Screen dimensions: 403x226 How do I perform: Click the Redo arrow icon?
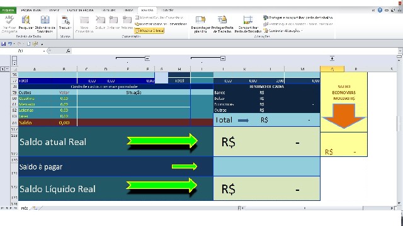coord(19,44)
